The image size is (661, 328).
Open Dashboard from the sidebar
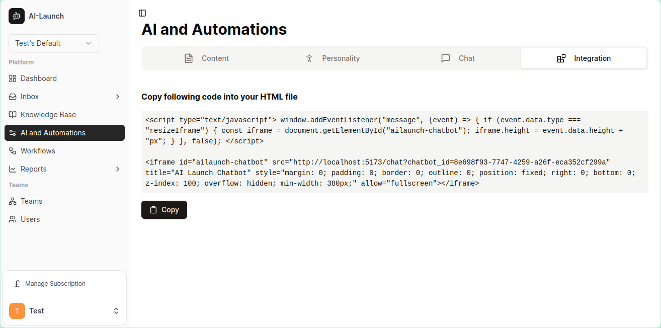64,78
